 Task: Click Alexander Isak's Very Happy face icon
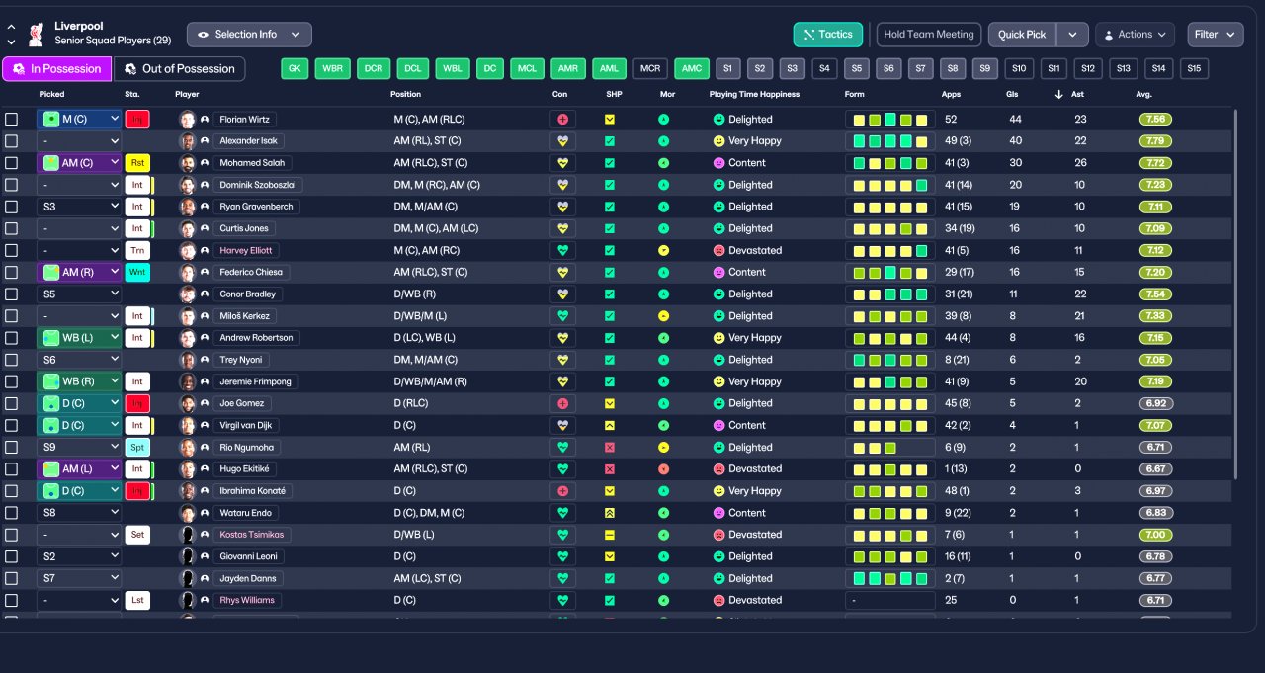(x=719, y=140)
